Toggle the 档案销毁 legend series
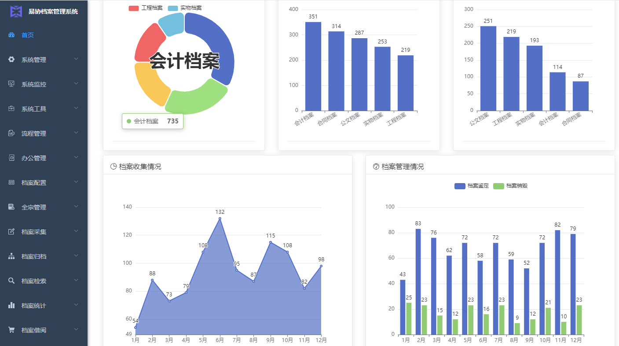 [510, 186]
